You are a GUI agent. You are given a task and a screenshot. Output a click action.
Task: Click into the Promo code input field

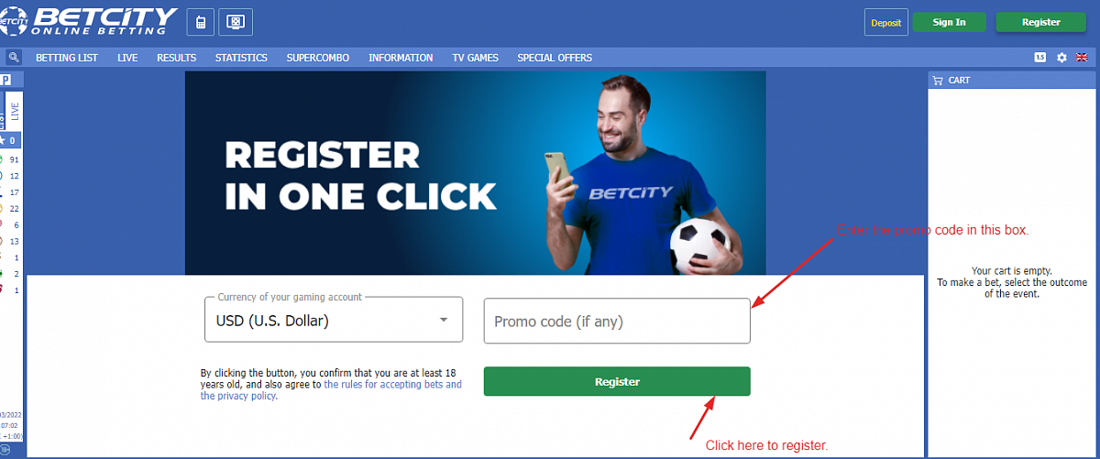coord(617,321)
